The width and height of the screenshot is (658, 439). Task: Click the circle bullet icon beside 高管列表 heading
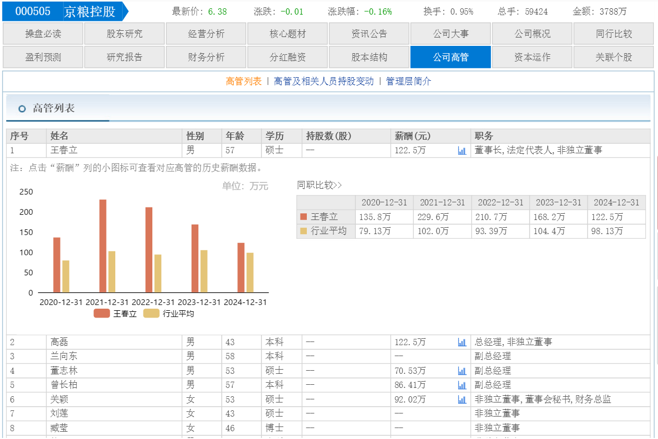tap(22, 109)
